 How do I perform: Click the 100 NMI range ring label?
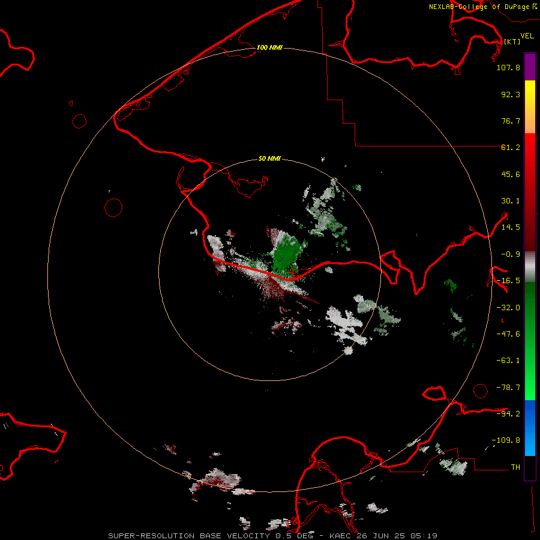(x=269, y=47)
